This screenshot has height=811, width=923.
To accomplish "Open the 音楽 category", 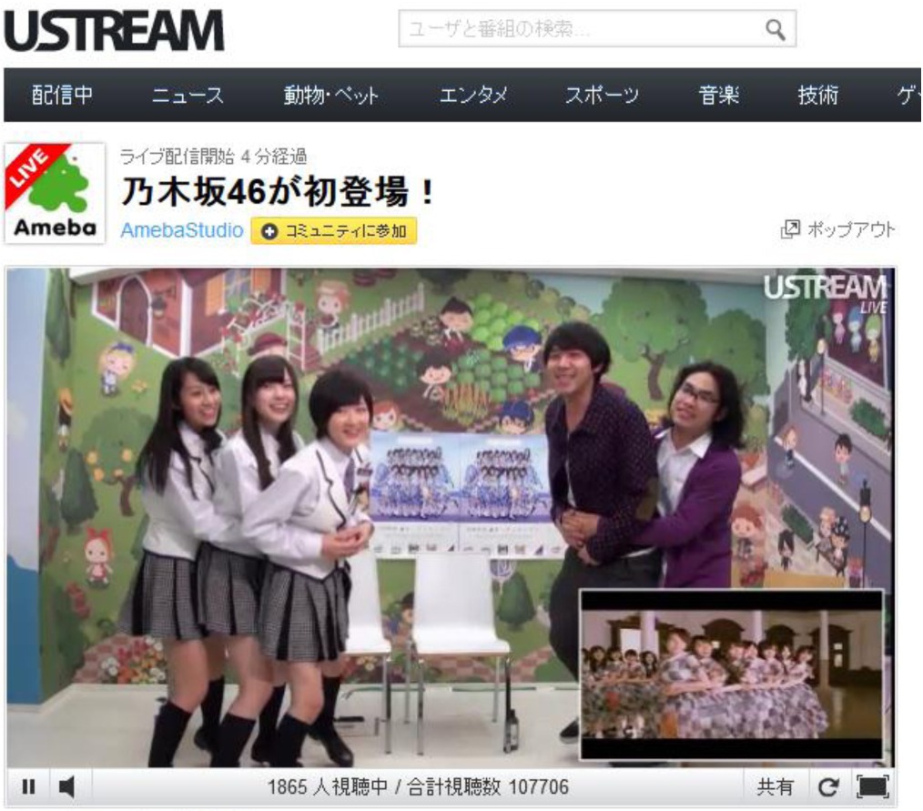I will [x=719, y=96].
